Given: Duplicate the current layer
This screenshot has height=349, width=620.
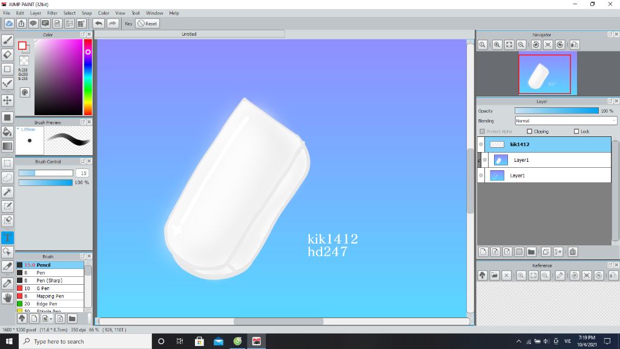Looking at the screenshot, I should coord(546,251).
